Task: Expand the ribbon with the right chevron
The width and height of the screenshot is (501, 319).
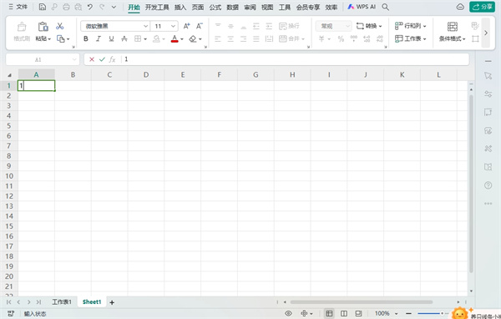Action: tap(486, 33)
